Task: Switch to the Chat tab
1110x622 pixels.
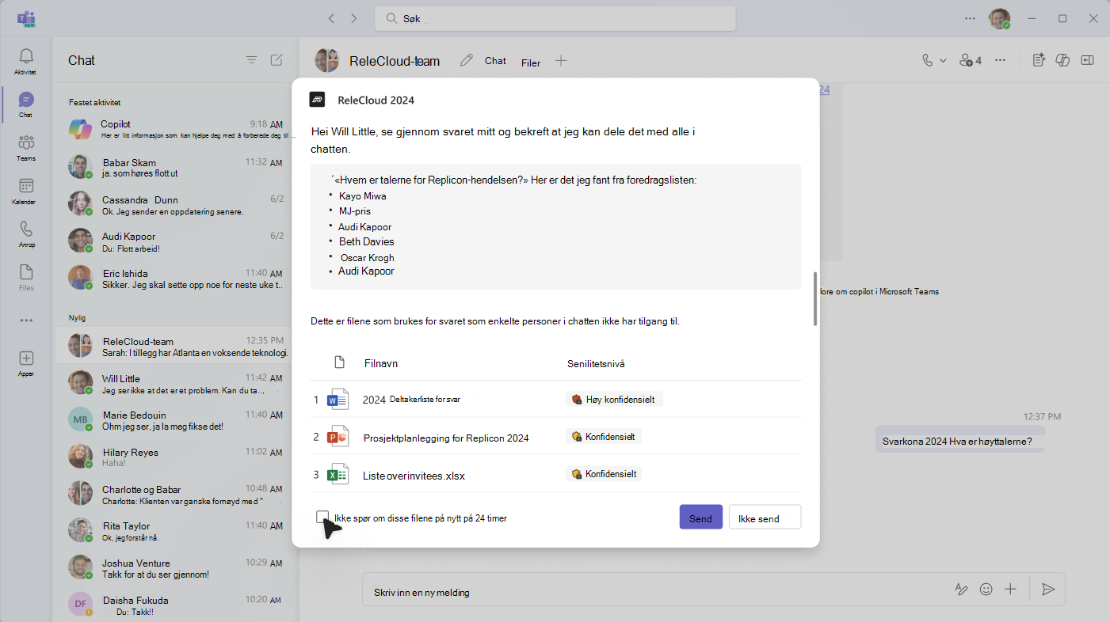Action: pyautogui.click(x=495, y=61)
